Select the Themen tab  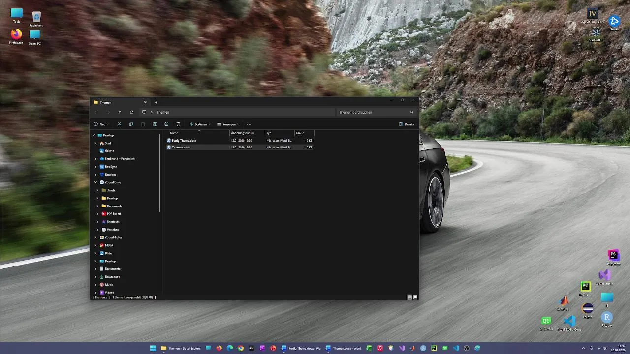point(121,102)
